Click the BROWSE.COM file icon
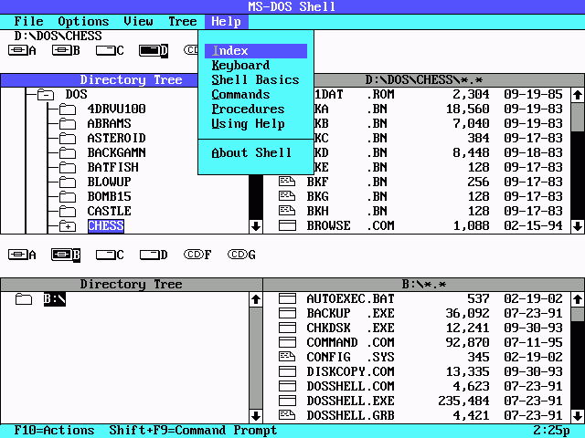 288,225
